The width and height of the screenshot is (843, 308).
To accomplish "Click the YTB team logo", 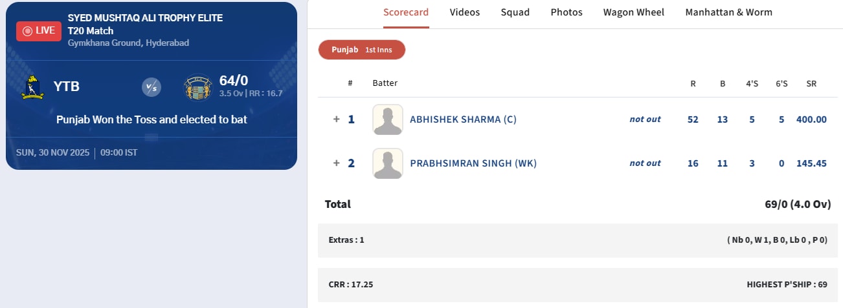I will pyautogui.click(x=32, y=87).
